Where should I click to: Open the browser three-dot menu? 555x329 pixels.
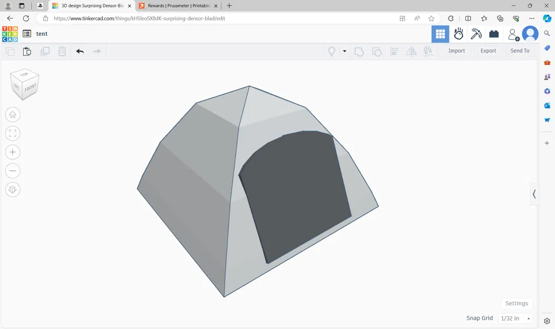(x=532, y=18)
